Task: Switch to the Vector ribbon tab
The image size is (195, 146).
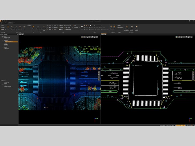Action: (10, 23)
